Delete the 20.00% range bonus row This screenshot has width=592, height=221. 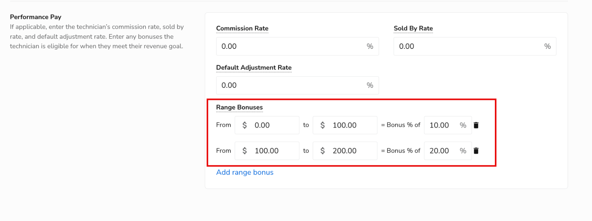pos(476,151)
